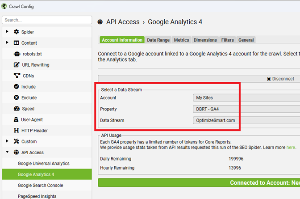This screenshot has width=300, height=199.
Task: Open the Dimensions tab
Action: [x=205, y=40]
